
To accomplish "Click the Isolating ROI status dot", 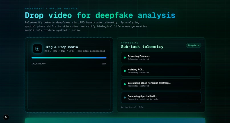I will coord(125,71).
